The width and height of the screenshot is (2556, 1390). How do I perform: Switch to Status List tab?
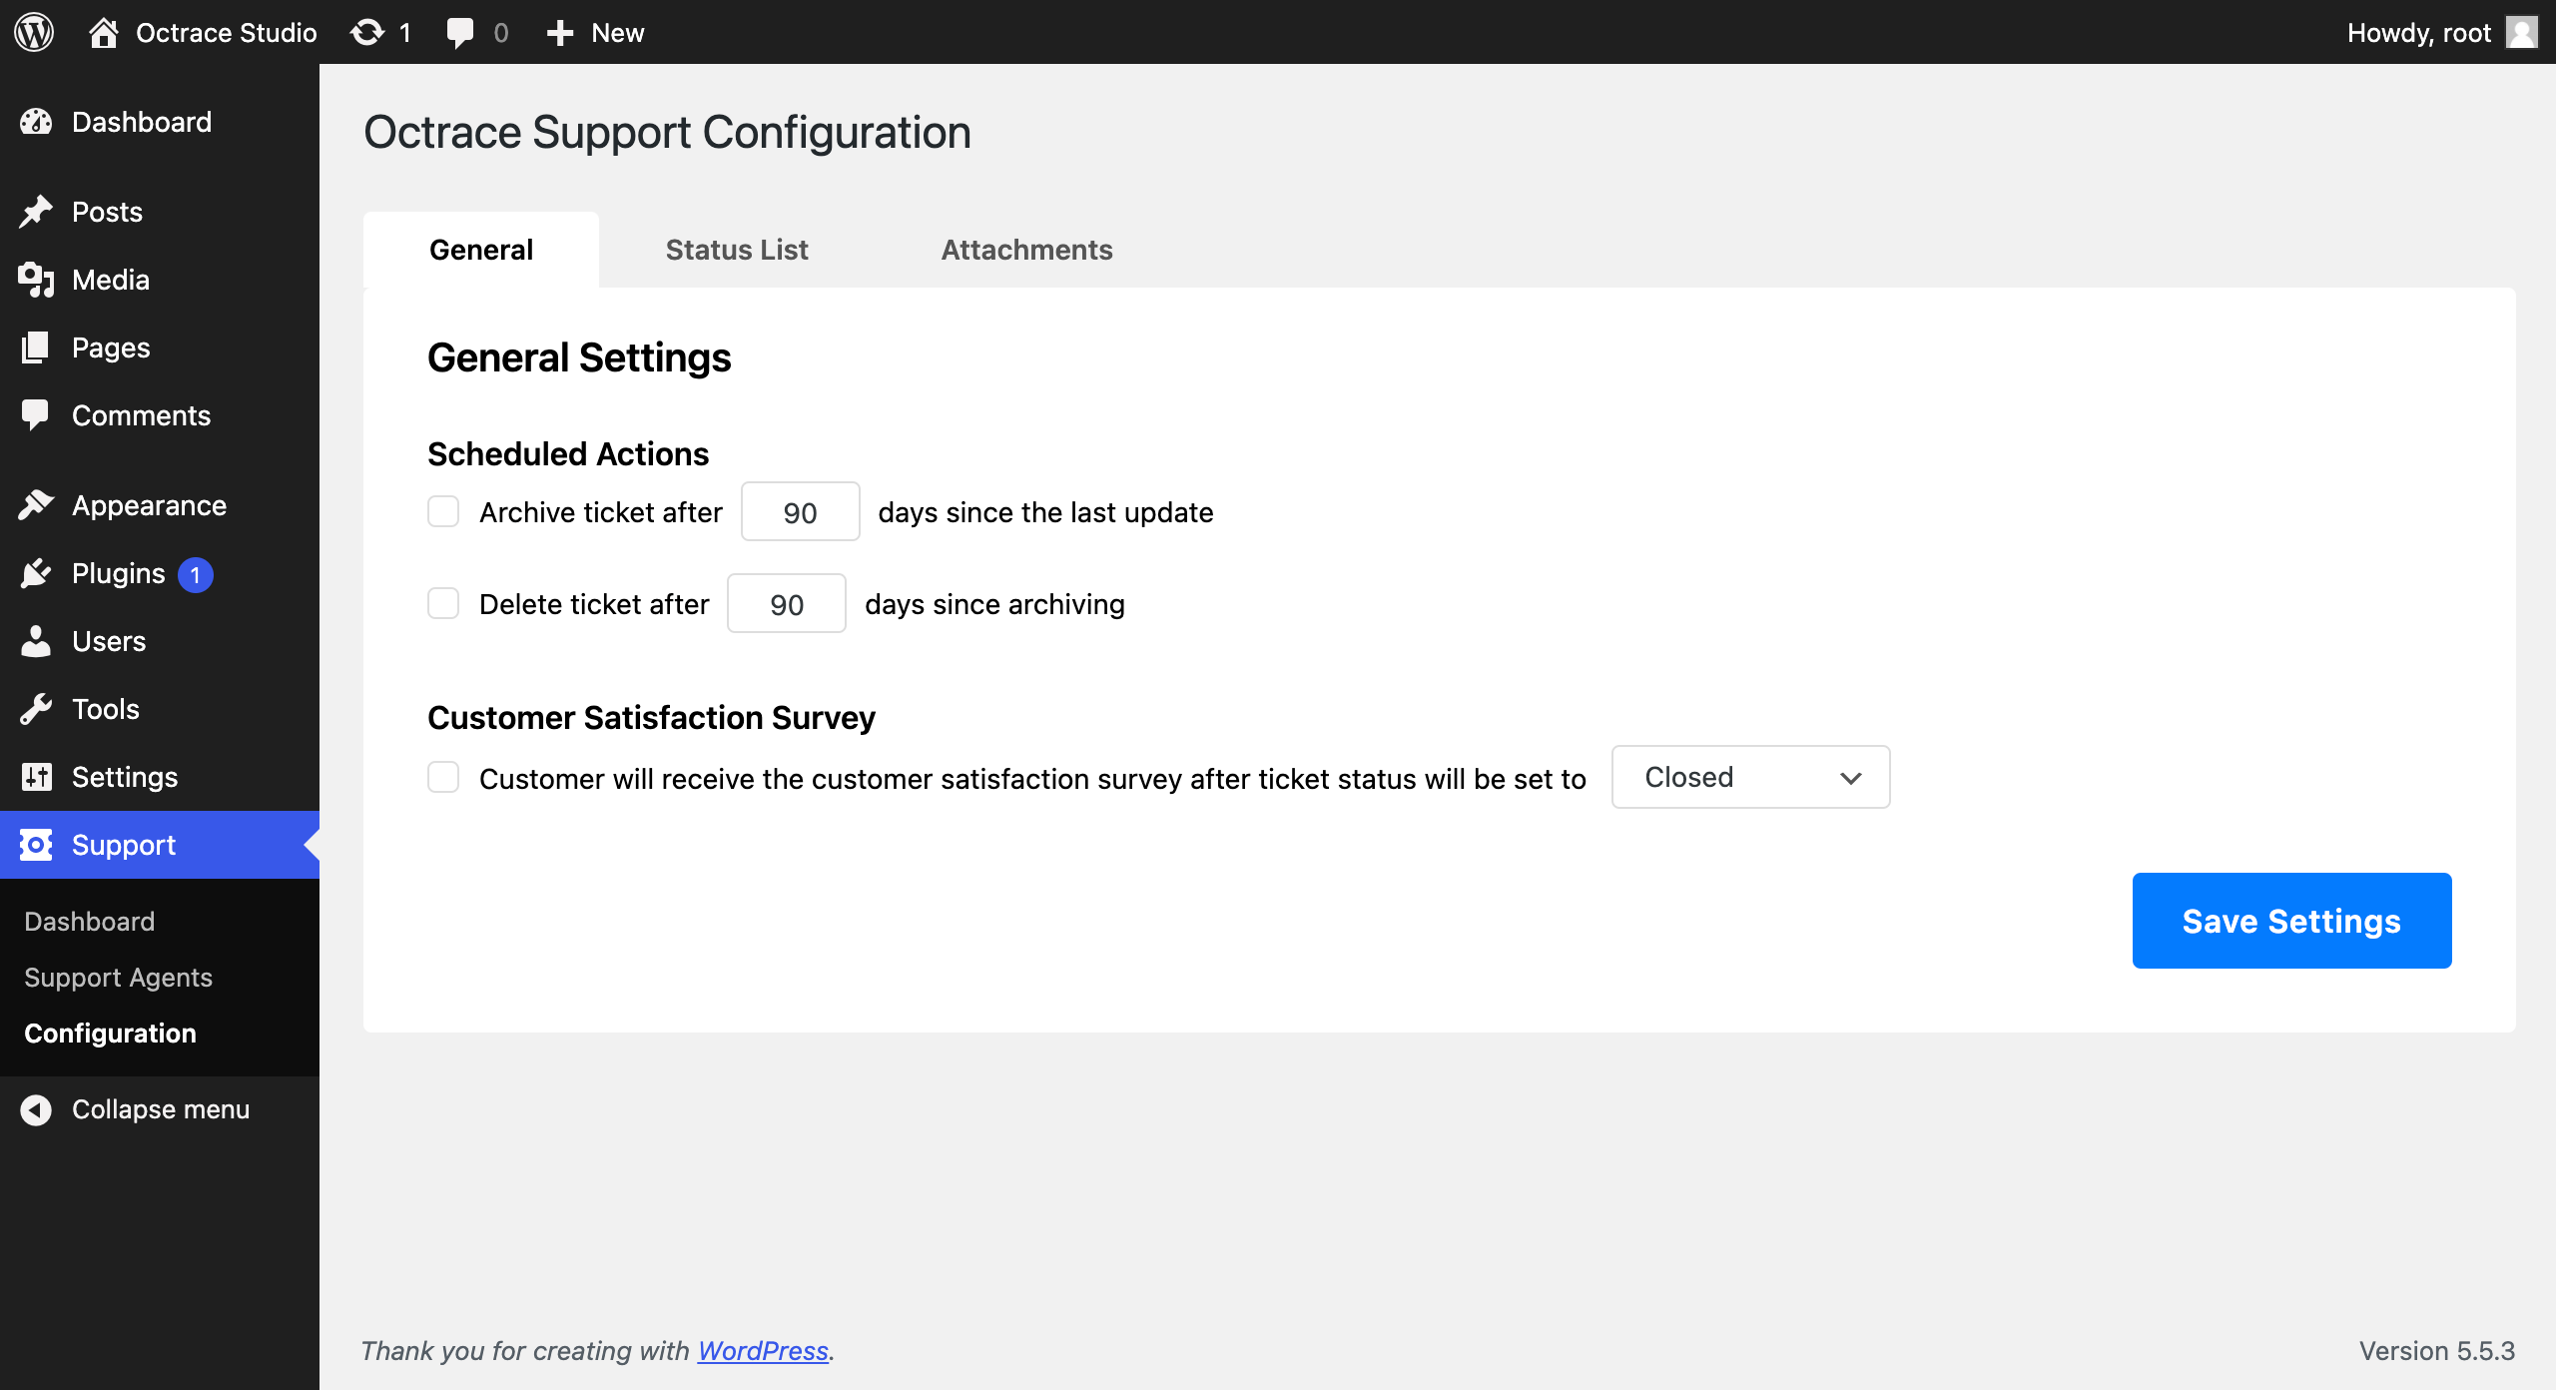738,249
